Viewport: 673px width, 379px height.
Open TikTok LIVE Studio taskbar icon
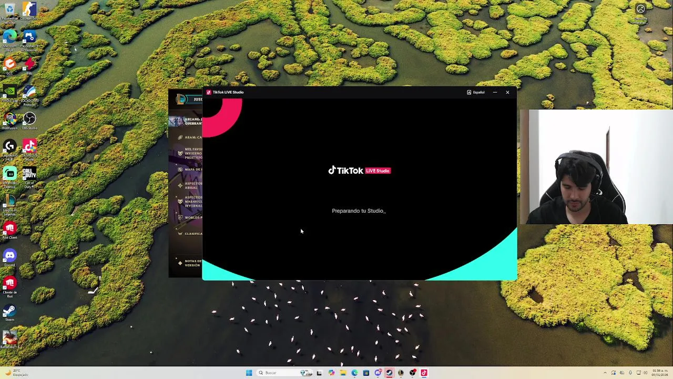tap(424, 373)
